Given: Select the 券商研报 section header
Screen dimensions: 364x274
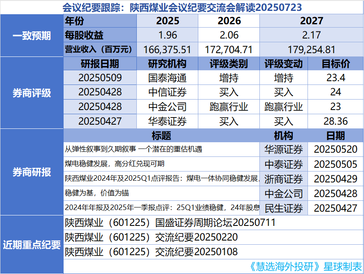Looking at the screenshot, I should 32,172.
